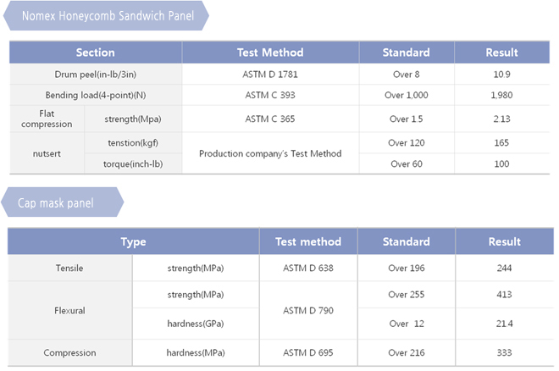
Task: Select the torque(inch-lb) cell
Action: (133, 164)
